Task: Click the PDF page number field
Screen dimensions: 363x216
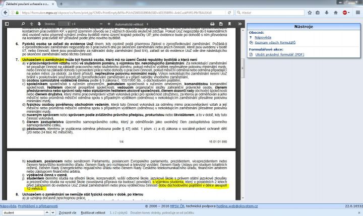Action: (x=64, y=24)
